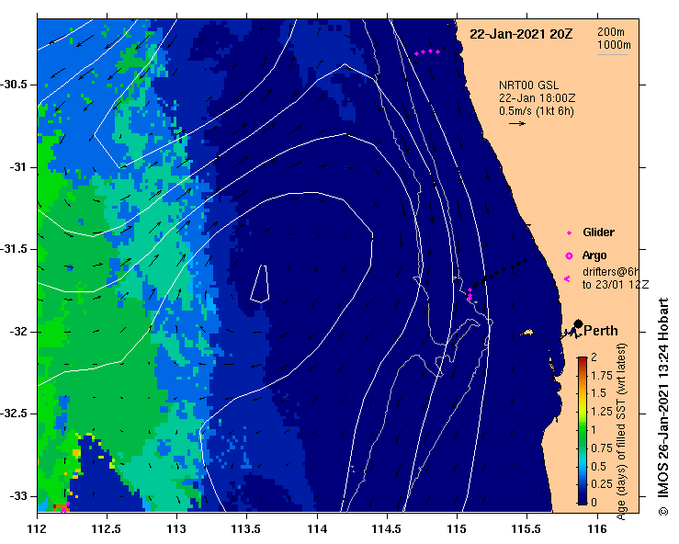Click the "200m" contour legend label
This screenshot has height=544, width=679.
click(611, 32)
